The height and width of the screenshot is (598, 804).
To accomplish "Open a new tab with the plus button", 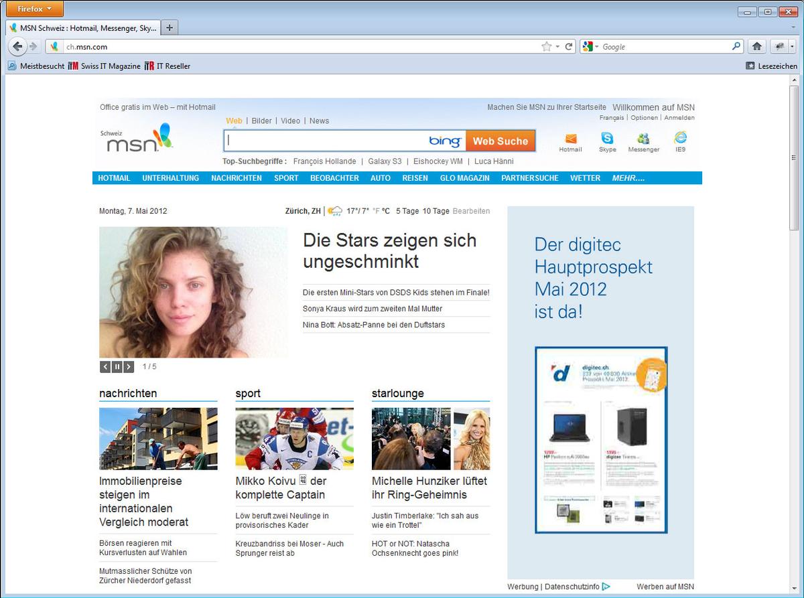I will tap(170, 27).
